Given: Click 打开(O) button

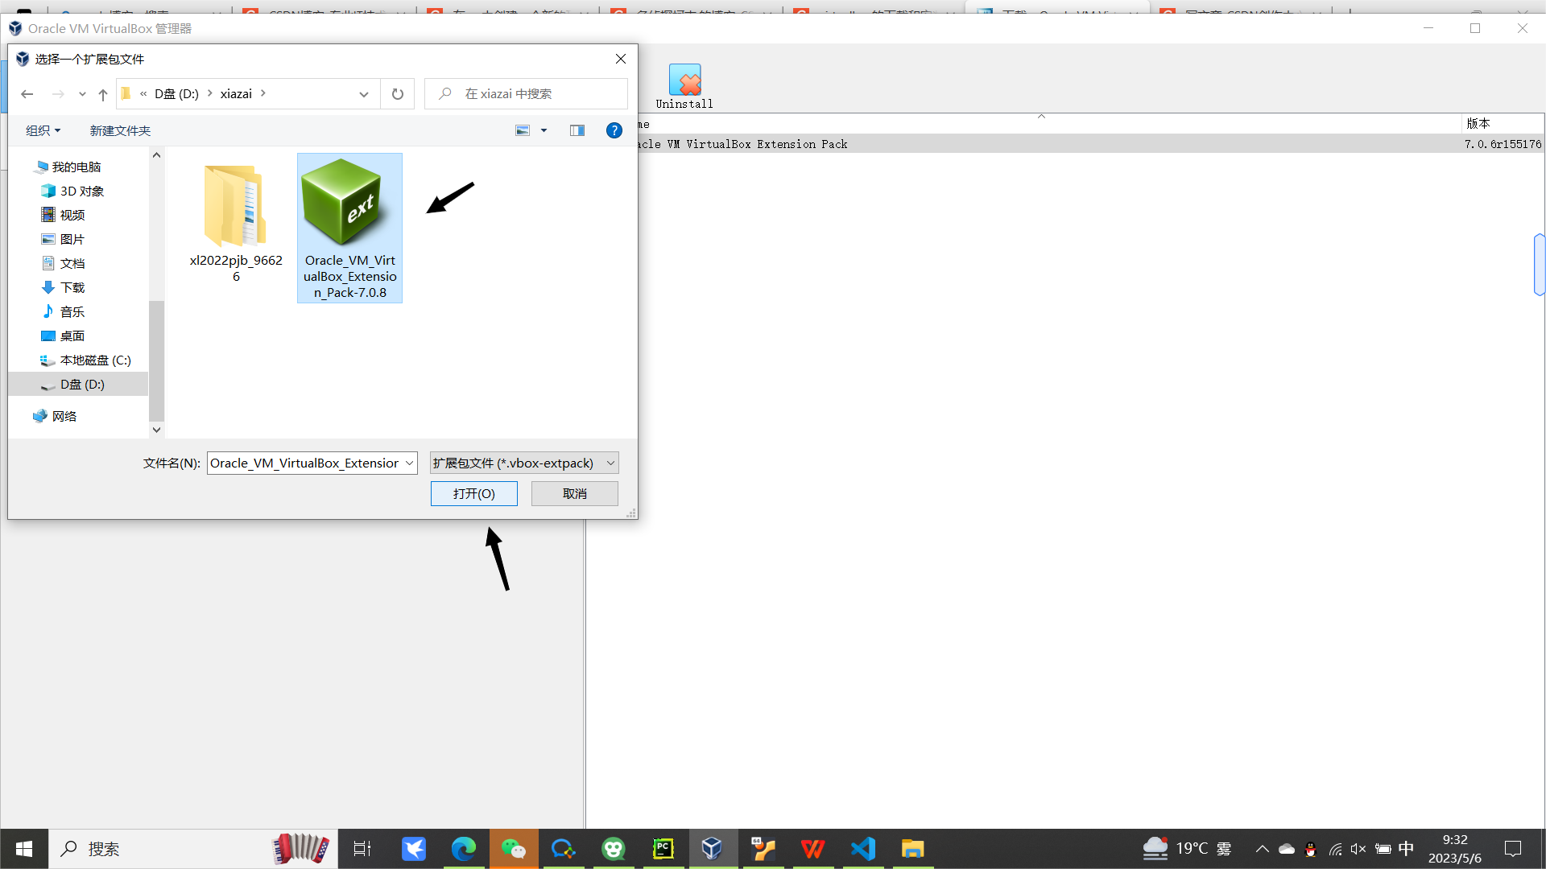Looking at the screenshot, I should (x=474, y=493).
